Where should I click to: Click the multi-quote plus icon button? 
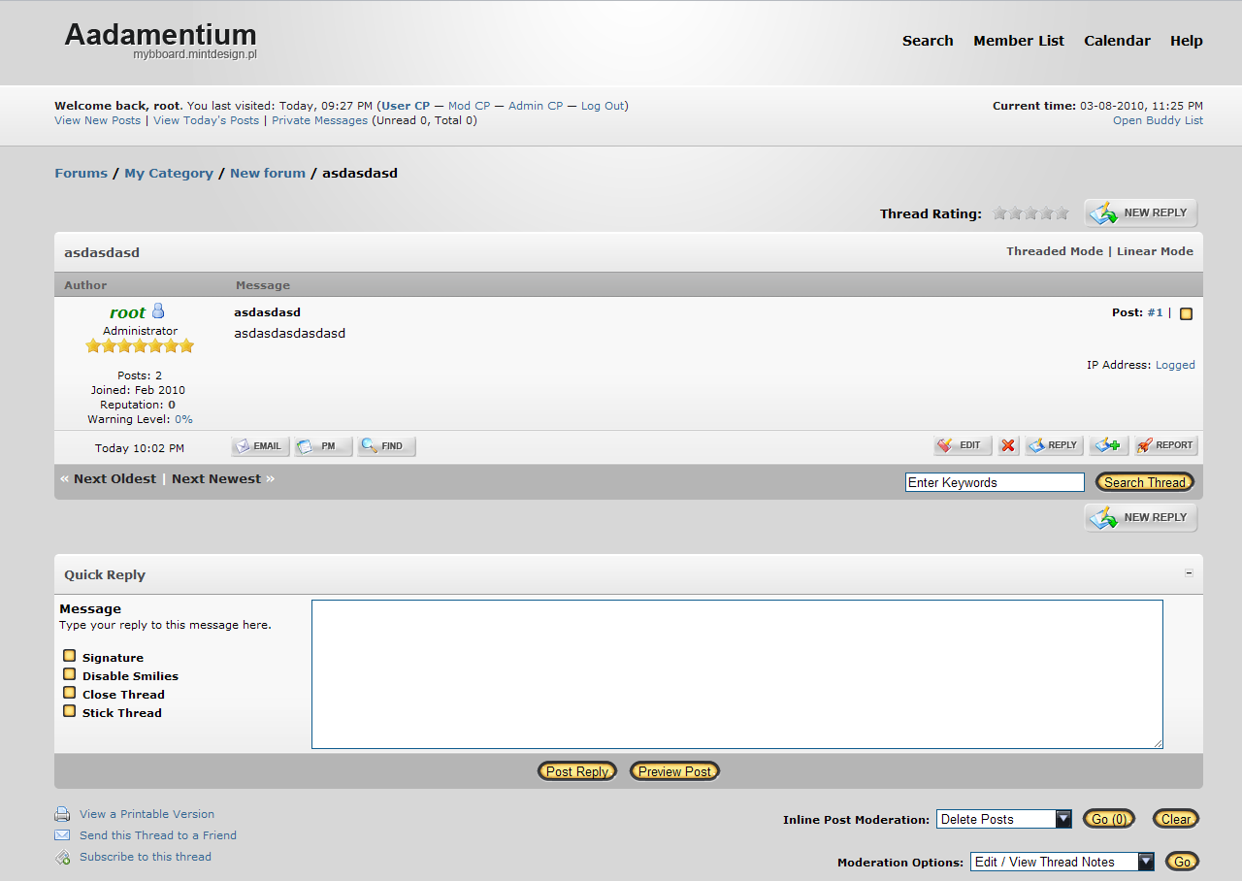tap(1108, 445)
